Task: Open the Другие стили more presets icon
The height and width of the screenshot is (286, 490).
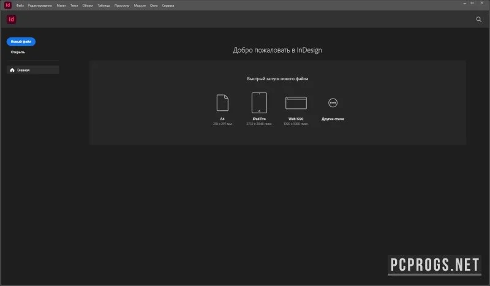Action: click(333, 103)
